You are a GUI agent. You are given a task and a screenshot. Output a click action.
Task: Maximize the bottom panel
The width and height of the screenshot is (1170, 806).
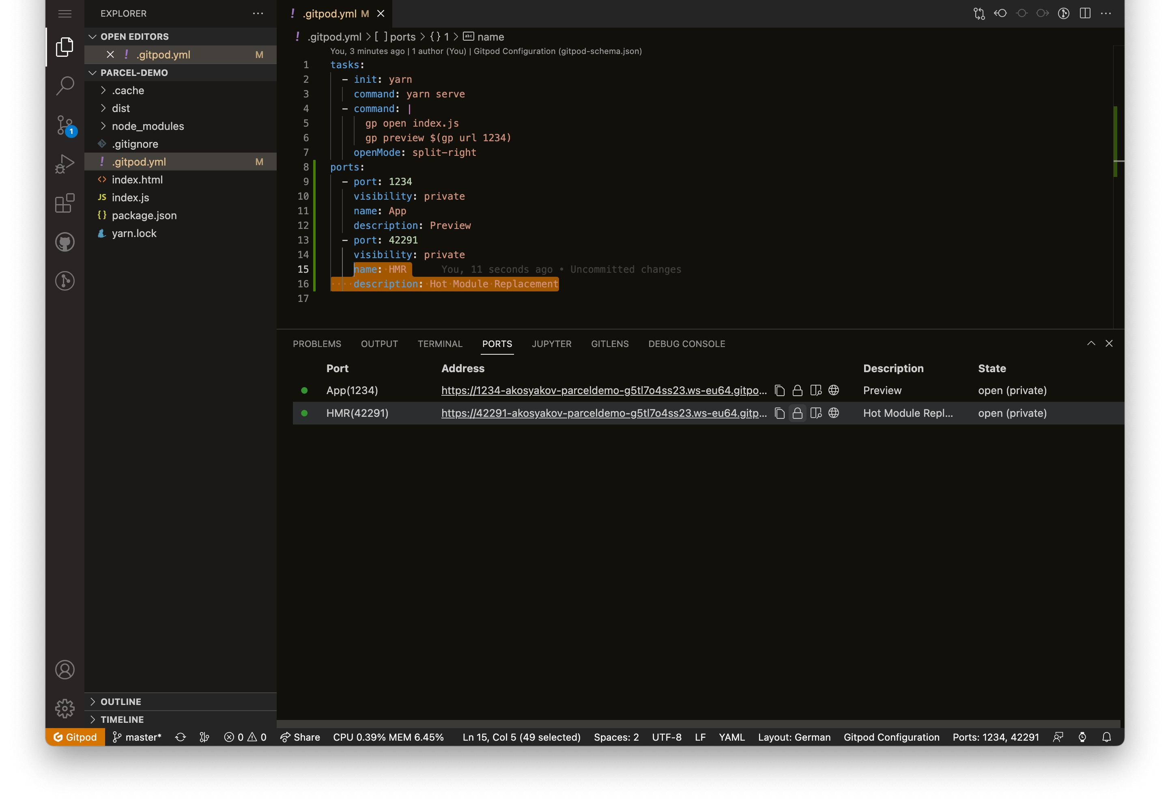[x=1091, y=343]
